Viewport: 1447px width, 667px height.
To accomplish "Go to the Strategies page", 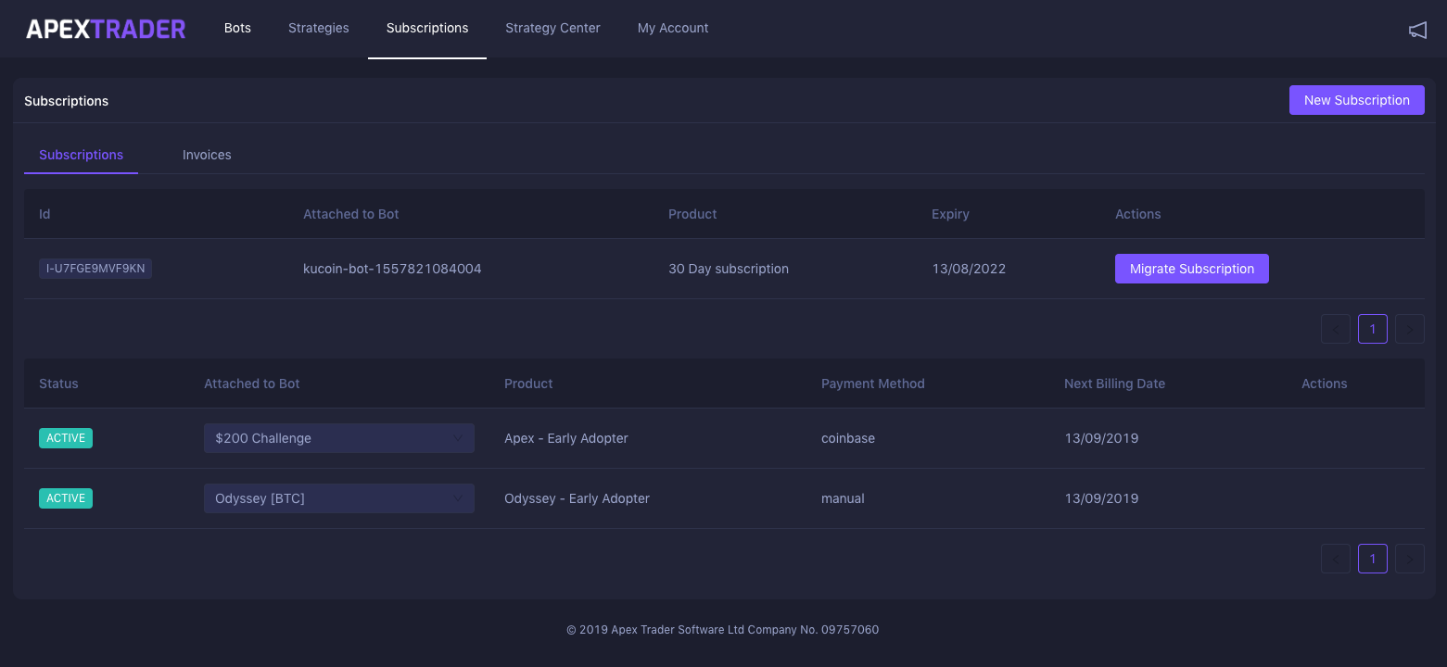I will click(318, 28).
